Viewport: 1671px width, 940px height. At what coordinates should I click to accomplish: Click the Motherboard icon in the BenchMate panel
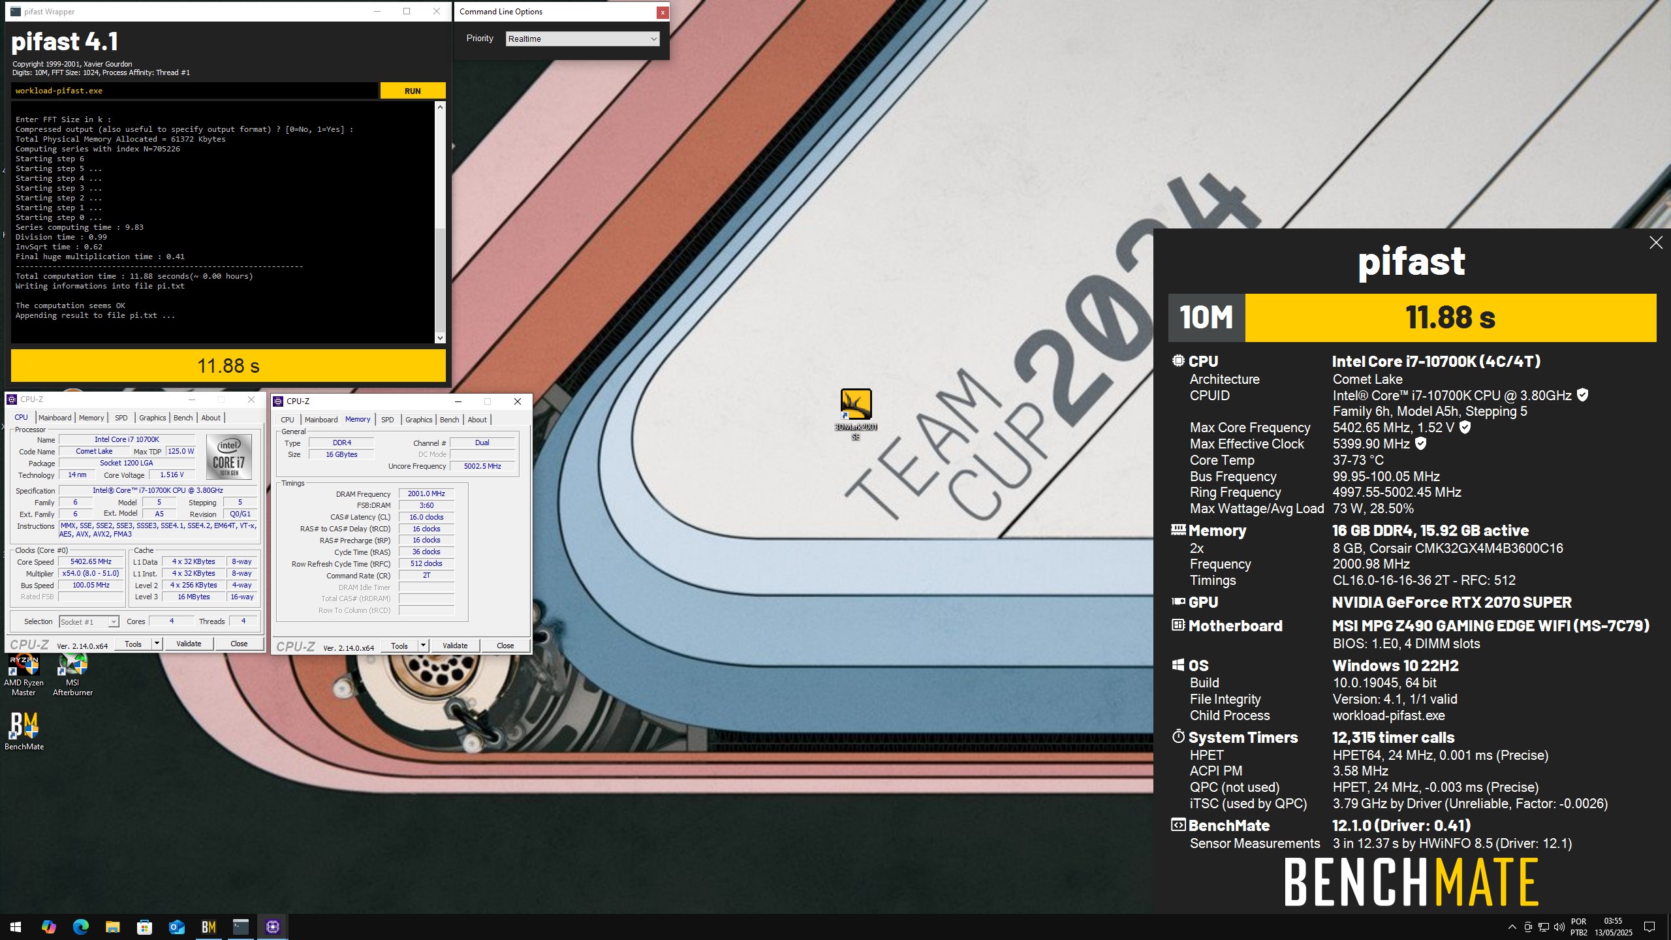coord(1178,625)
